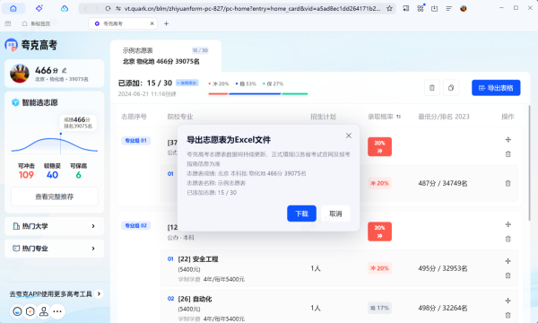Viewport: 538px width, 323px height.
Task: Open 查看完整推荐 full recommendations
Action: pos(55,196)
